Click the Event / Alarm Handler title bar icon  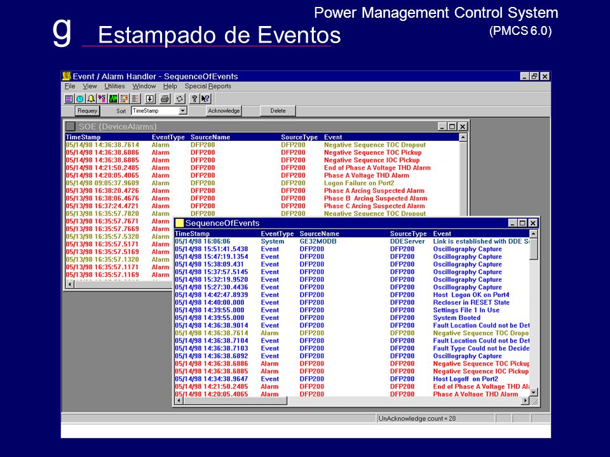(x=67, y=76)
